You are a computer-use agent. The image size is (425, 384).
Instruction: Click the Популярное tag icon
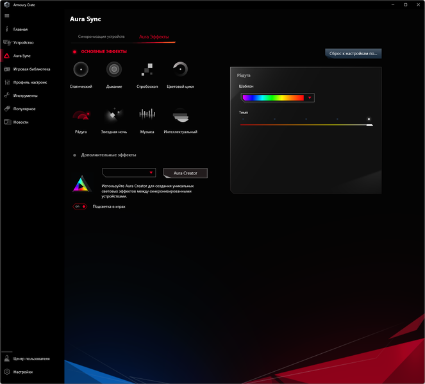[x=7, y=109]
